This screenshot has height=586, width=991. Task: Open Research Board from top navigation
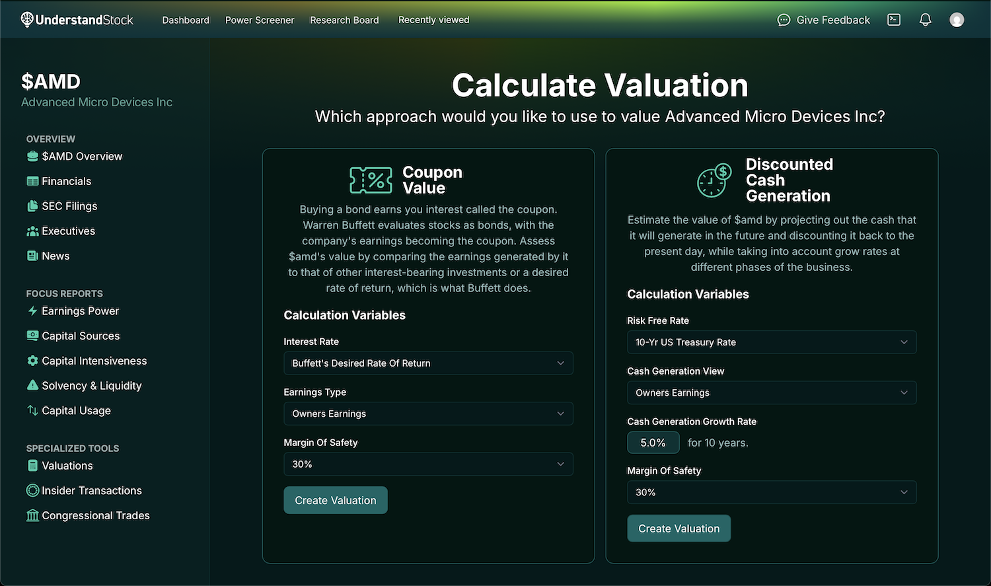point(344,20)
